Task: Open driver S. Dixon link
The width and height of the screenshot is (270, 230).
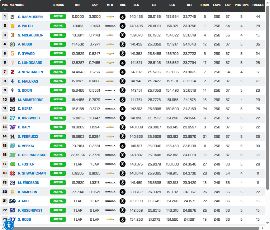Action: (x=25, y=90)
